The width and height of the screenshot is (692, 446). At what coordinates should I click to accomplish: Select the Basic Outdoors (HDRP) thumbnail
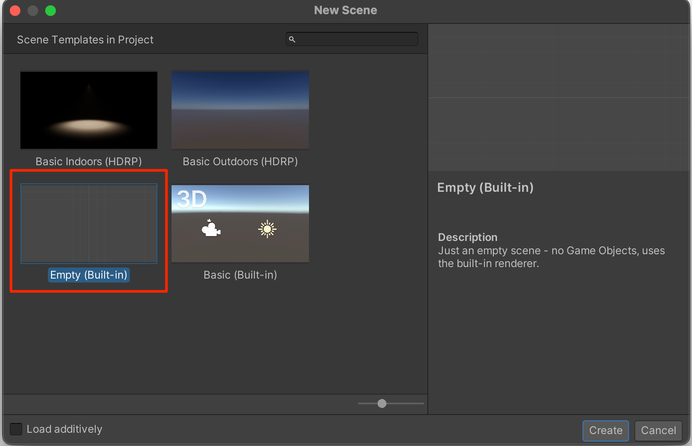click(240, 110)
